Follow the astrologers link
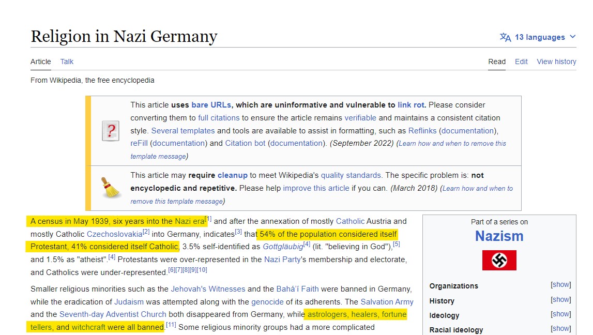The height and width of the screenshot is (335, 593). (327, 314)
